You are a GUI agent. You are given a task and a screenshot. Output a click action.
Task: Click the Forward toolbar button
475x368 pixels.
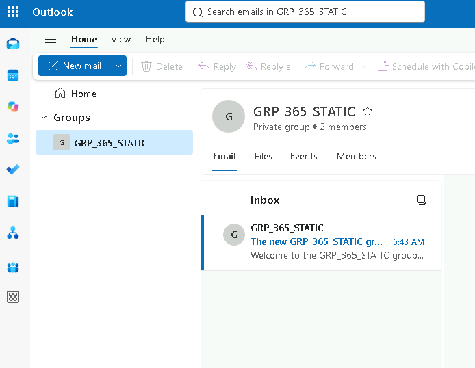point(329,66)
